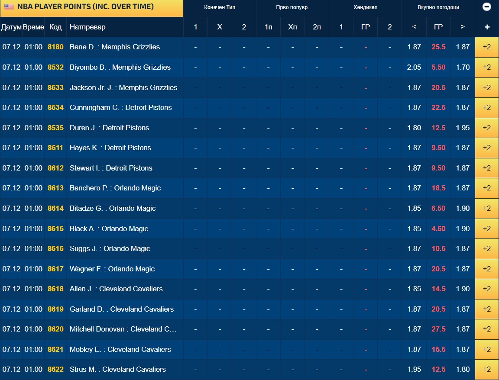Viewport: 499px width, 380px height.
Task: Click the Прво полувр. column group header
Action: coord(292,7)
